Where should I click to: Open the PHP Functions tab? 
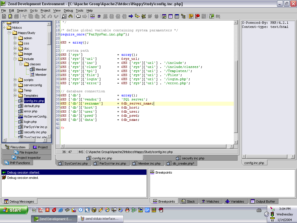(x=17, y=163)
